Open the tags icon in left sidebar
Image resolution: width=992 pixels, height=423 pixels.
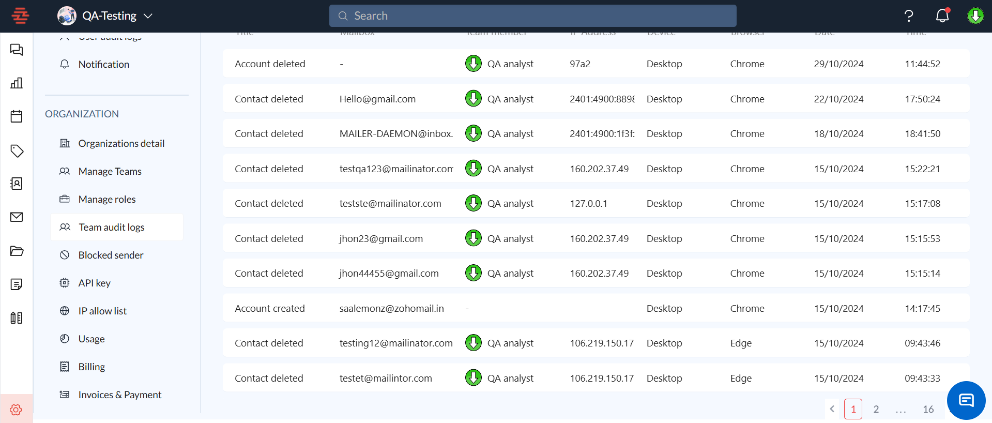pos(17,150)
